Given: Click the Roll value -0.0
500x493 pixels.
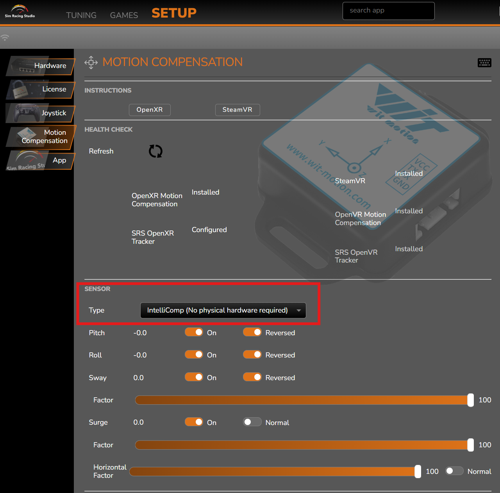Looking at the screenshot, I should pyautogui.click(x=140, y=355).
